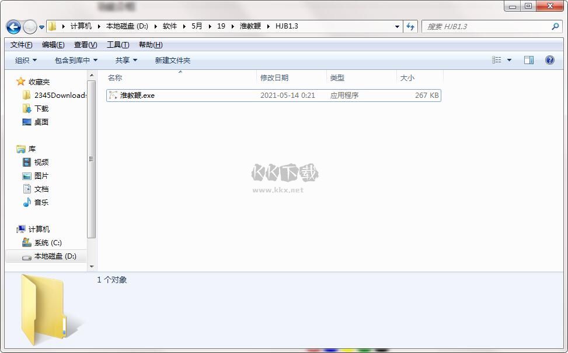Click the search magnifier icon
The height and width of the screenshot is (353, 568).
point(555,27)
